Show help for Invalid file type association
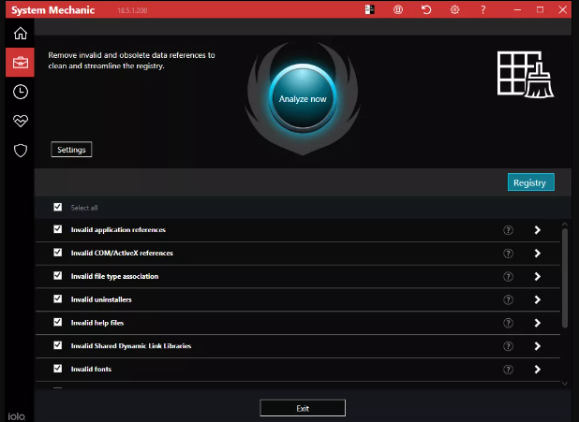Viewport: 579px width, 422px height. pyautogui.click(x=508, y=277)
